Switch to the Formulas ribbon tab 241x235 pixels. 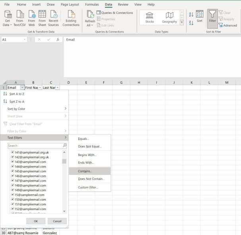[x=92, y=4]
